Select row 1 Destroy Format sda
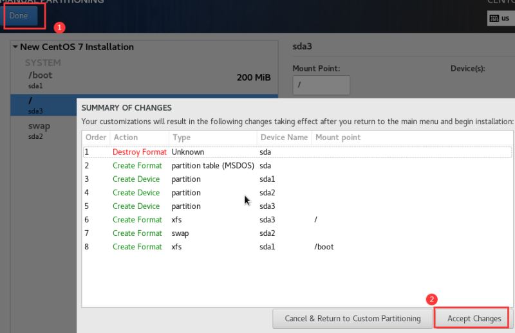The width and height of the screenshot is (515, 333). click(257, 152)
